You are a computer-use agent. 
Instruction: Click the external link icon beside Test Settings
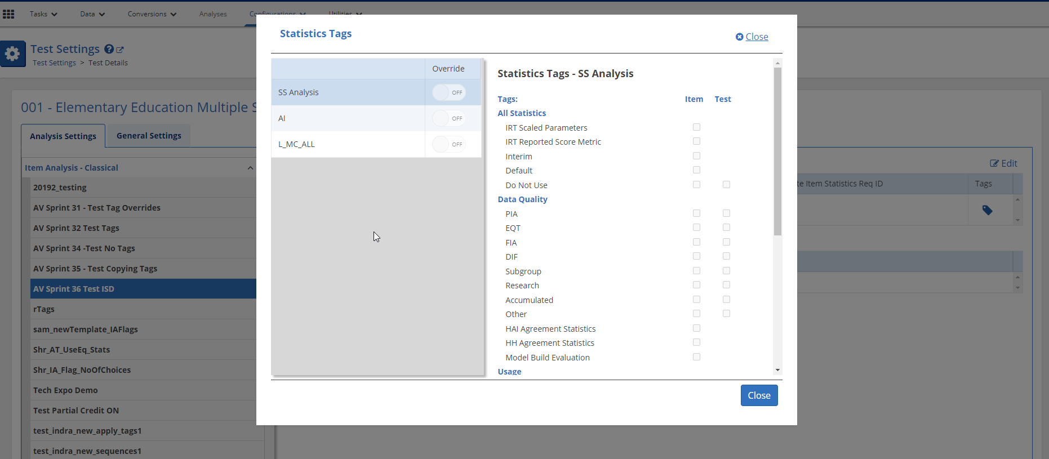[120, 50]
